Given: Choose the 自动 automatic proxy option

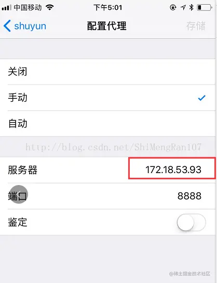Looking at the screenshot, I should [x=107, y=124].
